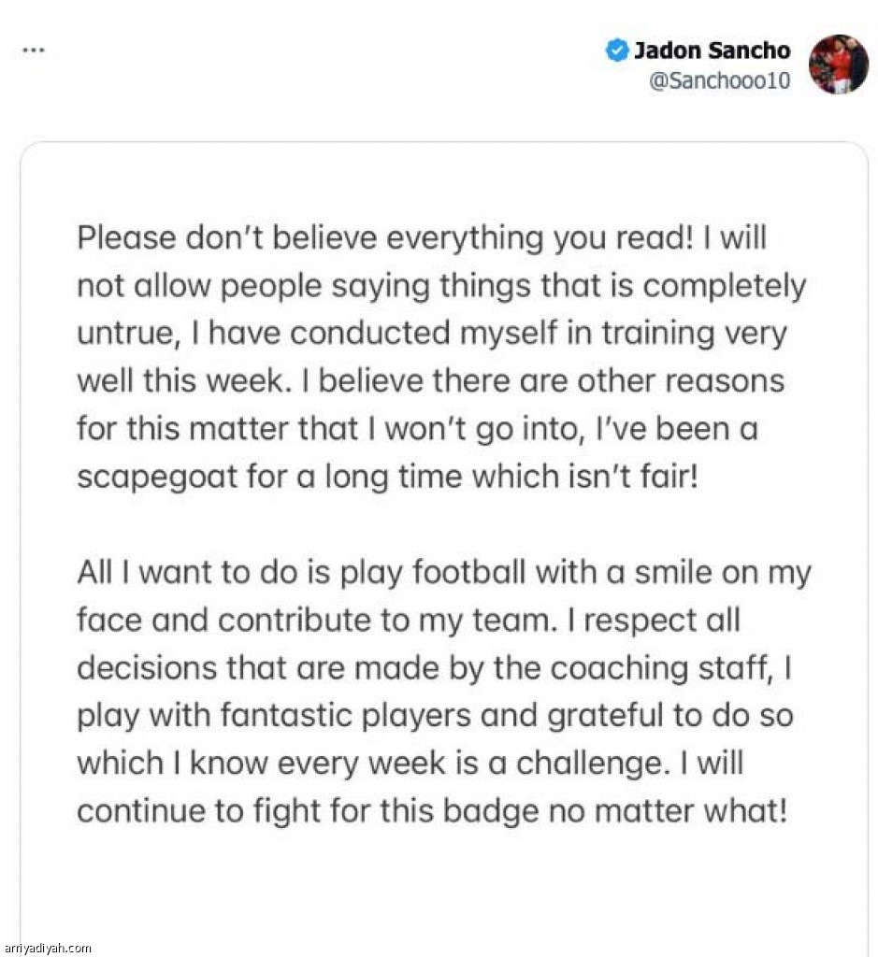Open the @Sanchooo10 handle link
Screen dimensions: 878x957
[x=720, y=80]
